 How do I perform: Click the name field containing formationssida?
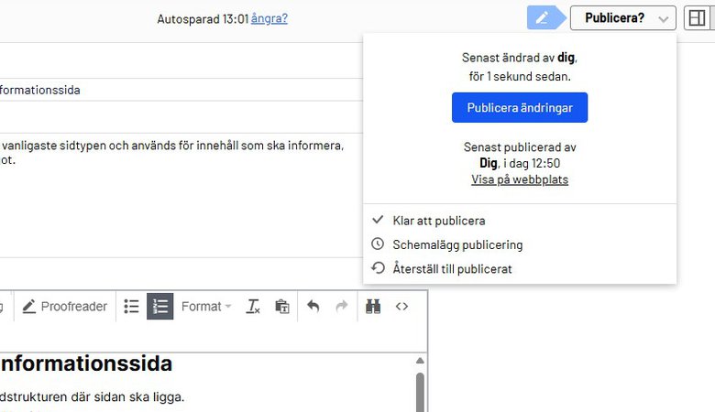point(181,90)
